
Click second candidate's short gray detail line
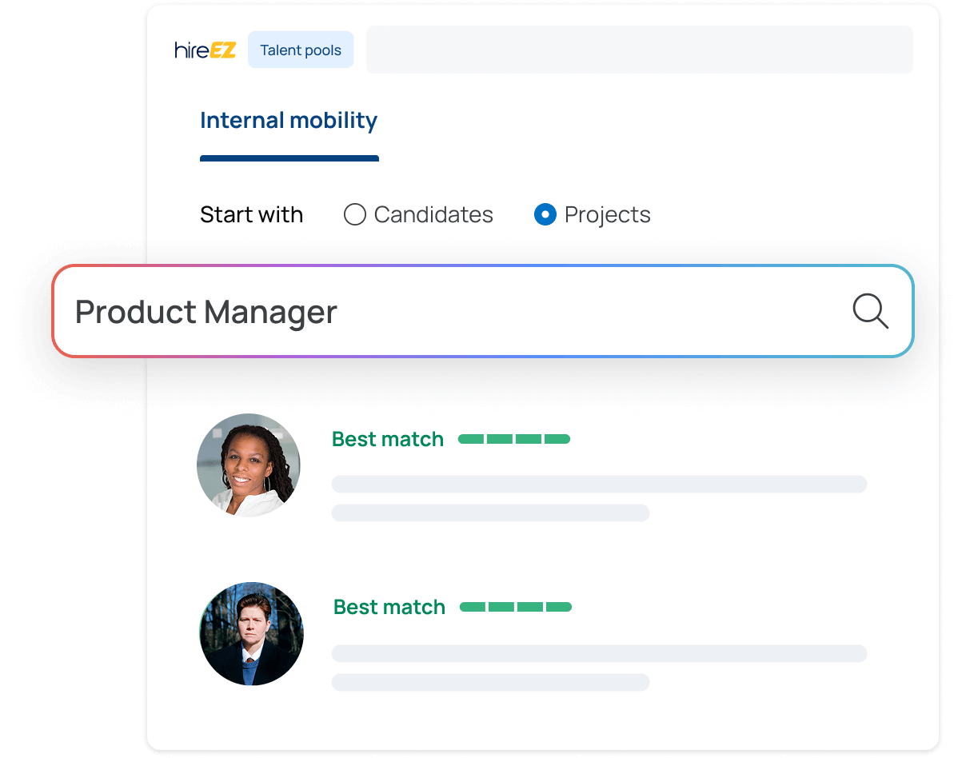(490, 682)
